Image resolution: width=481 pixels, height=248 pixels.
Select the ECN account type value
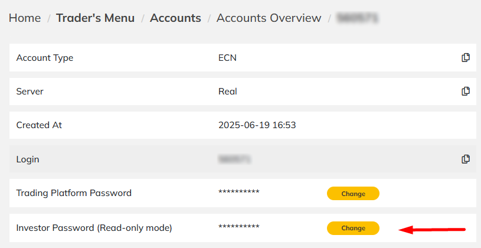[x=227, y=58]
